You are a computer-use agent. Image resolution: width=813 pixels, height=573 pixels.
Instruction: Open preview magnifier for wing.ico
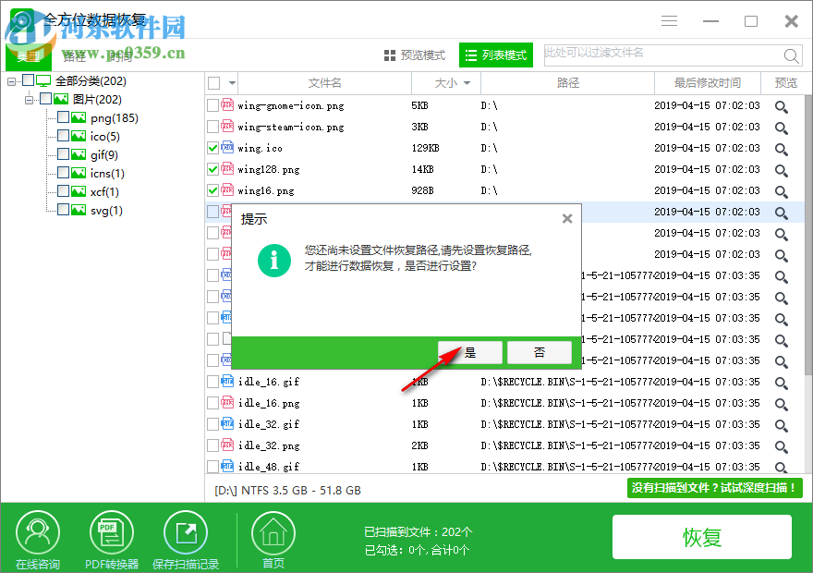pos(781,147)
